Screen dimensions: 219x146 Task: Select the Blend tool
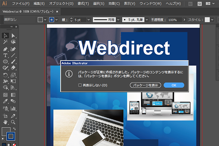pos(13,101)
